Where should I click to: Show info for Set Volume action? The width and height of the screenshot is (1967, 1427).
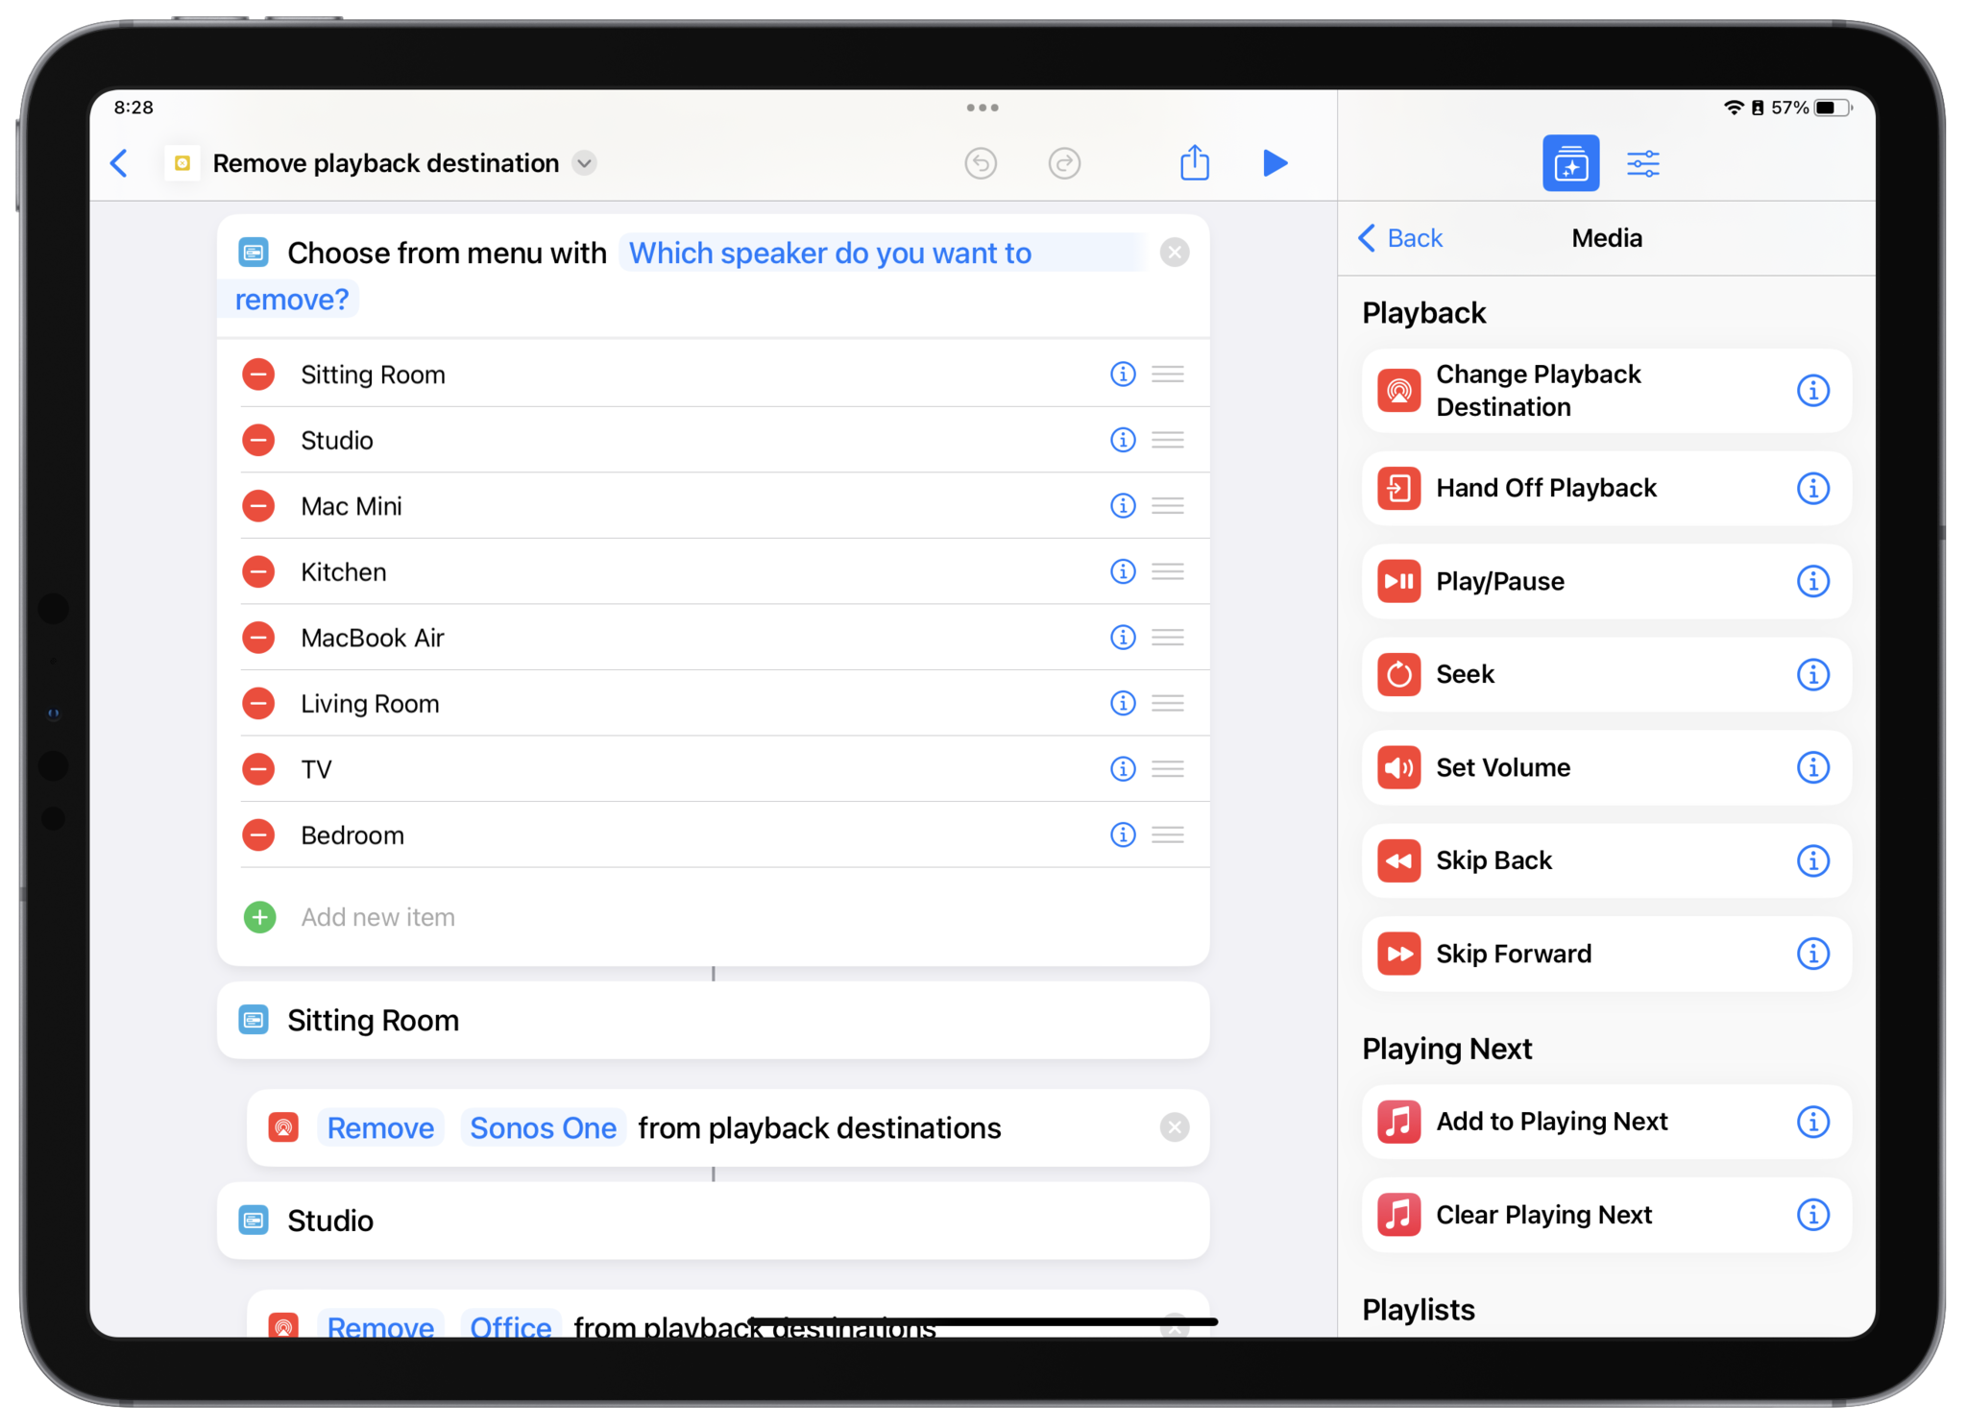(1812, 767)
